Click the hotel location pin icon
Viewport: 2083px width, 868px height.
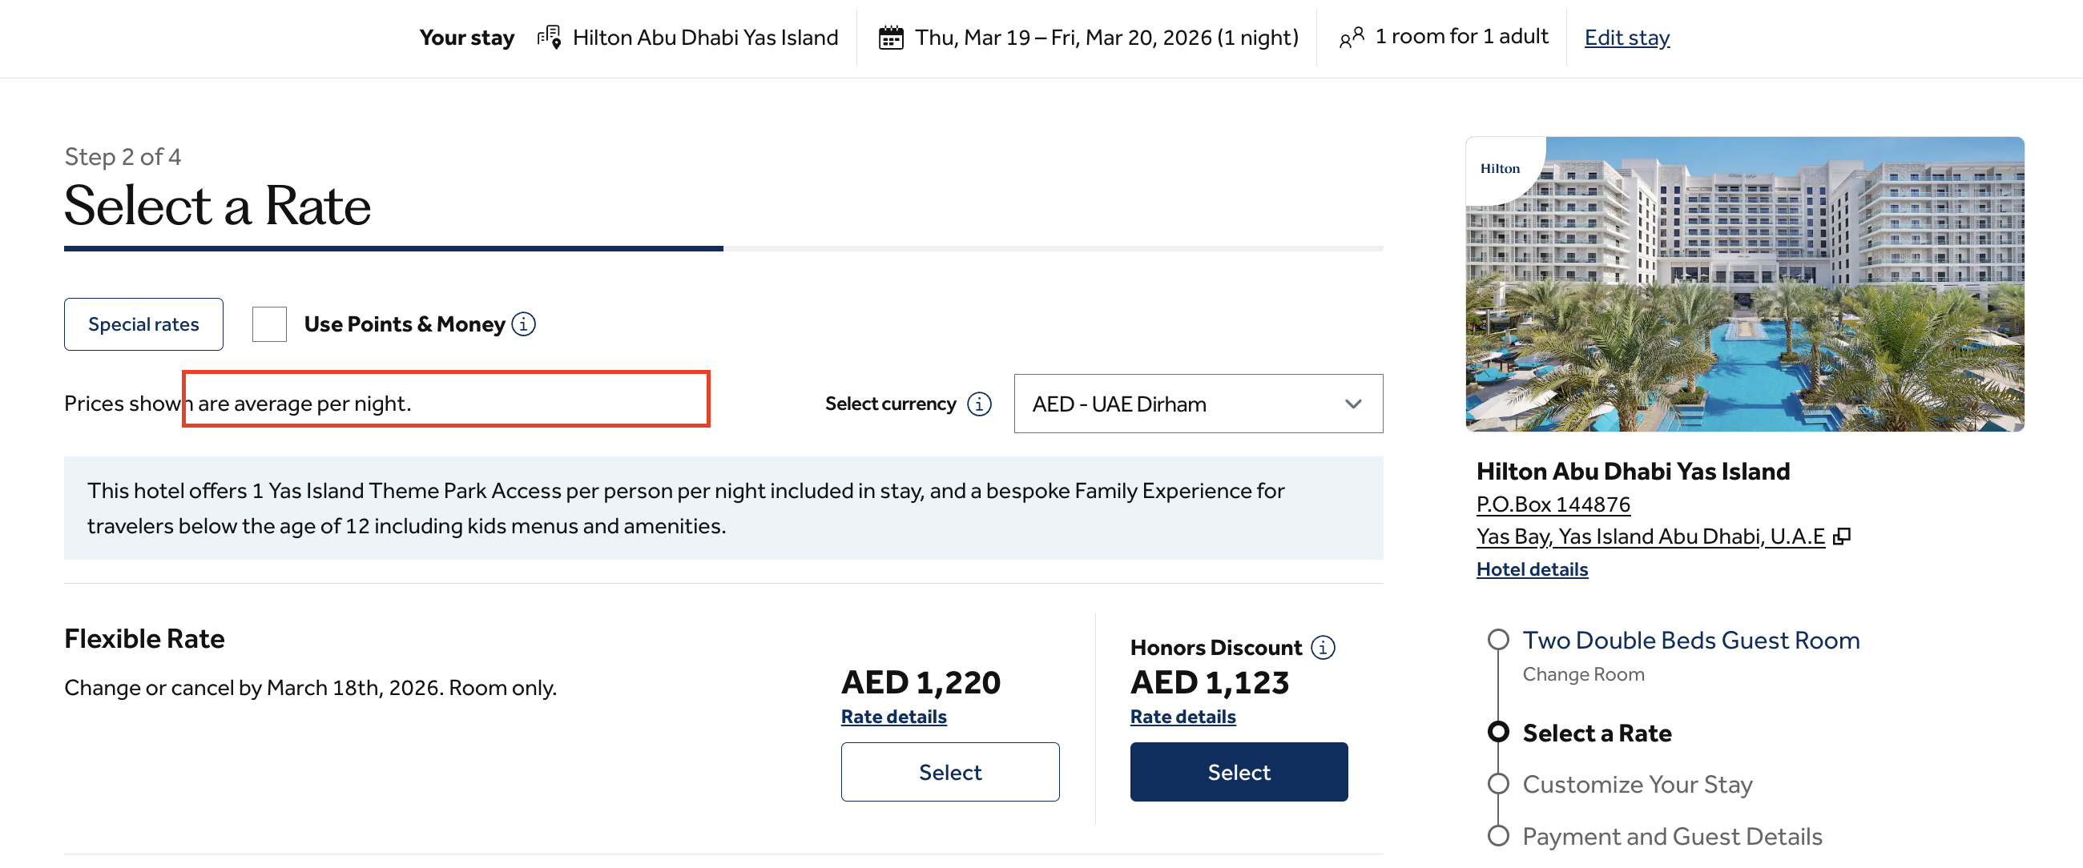pyautogui.click(x=550, y=37)
